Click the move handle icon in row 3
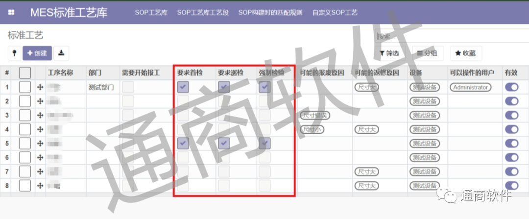 [x=40, y=116]
